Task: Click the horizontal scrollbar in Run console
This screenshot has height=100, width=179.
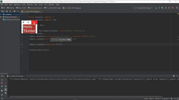Action: click(86, 96)
